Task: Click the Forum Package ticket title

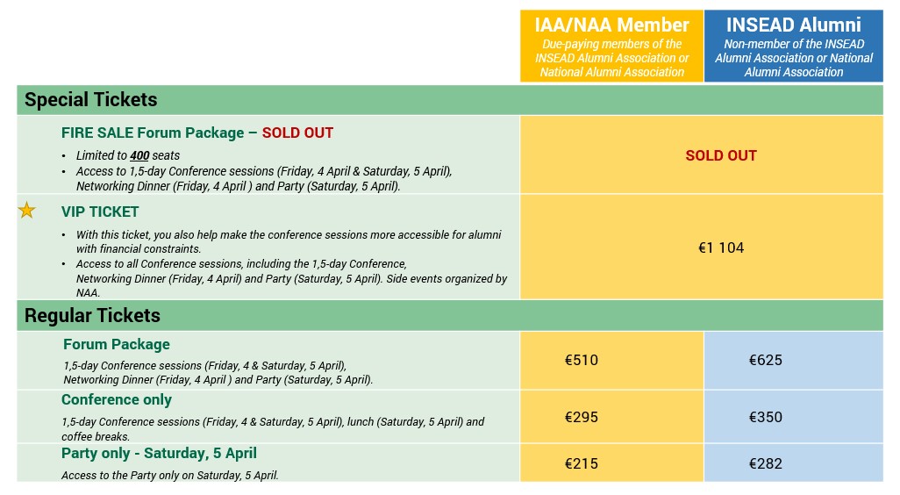Action: [117, 344]
